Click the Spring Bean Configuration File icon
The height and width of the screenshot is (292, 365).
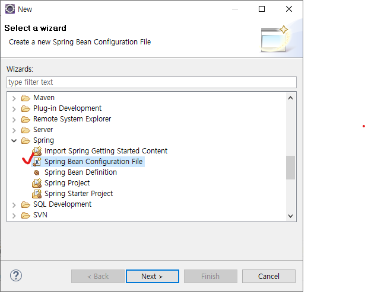pyautogui.click(x=37, y=162)
